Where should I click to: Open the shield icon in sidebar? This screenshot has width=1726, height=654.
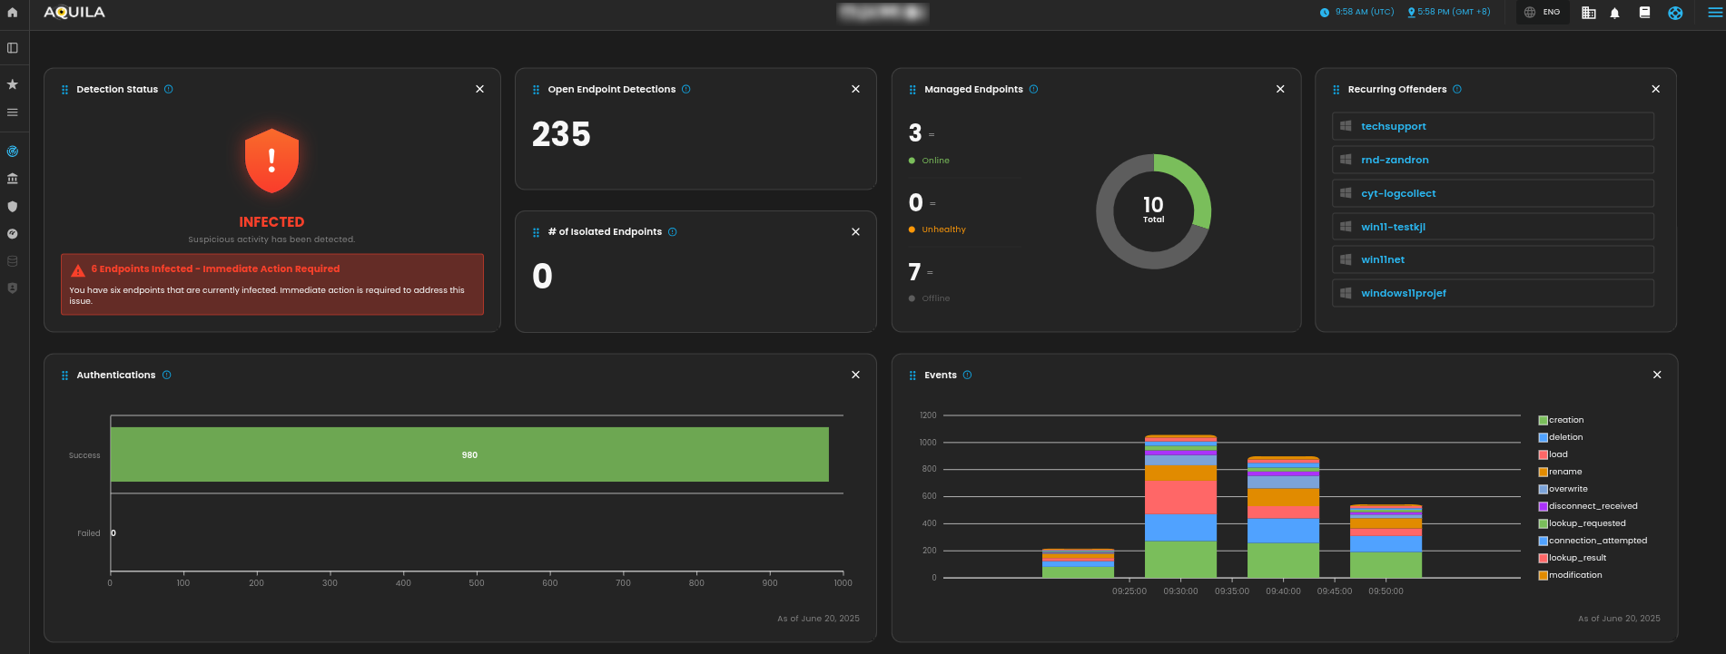coord(13,206)
